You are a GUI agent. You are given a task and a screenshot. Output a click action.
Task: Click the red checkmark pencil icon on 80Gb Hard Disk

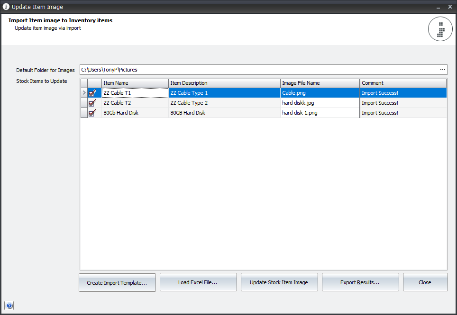pyautogui.click(x=93, y=113)
